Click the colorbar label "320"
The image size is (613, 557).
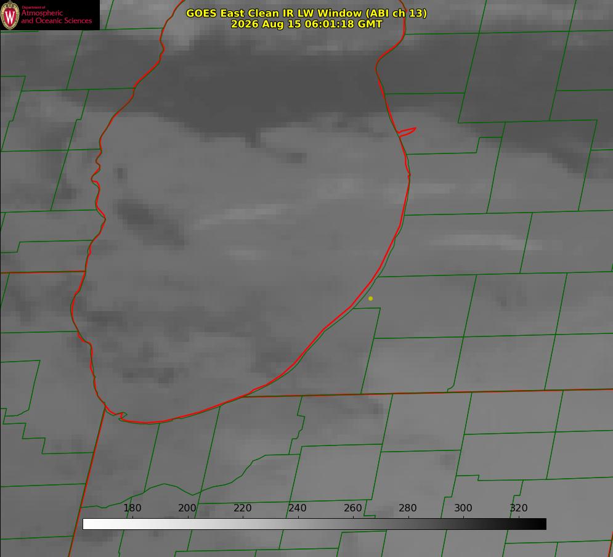click(519, 508)
